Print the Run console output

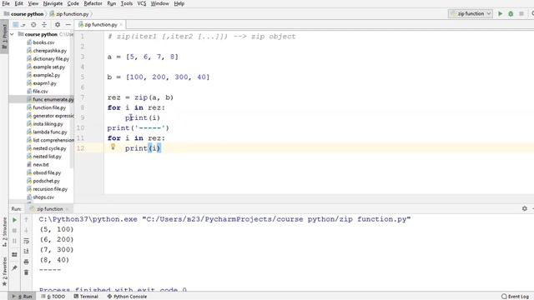26,262
